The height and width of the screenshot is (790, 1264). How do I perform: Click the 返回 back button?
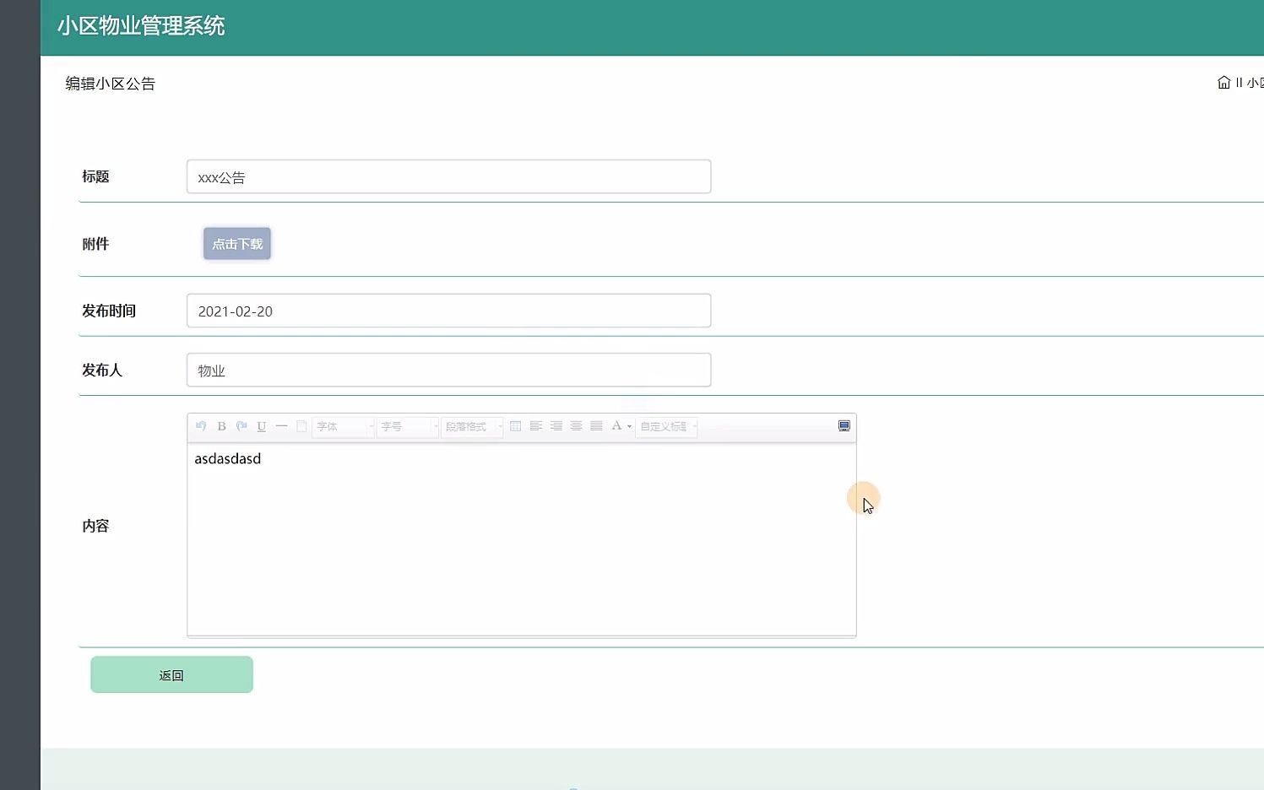pyautogui.click(x=171, y=675)
